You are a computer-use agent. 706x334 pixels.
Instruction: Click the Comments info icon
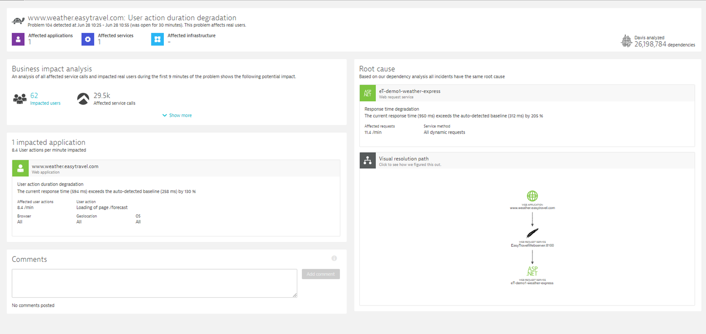334,258
